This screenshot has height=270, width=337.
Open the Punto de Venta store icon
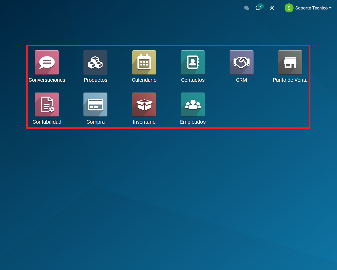pyautogui.click(x=290, y=62)
